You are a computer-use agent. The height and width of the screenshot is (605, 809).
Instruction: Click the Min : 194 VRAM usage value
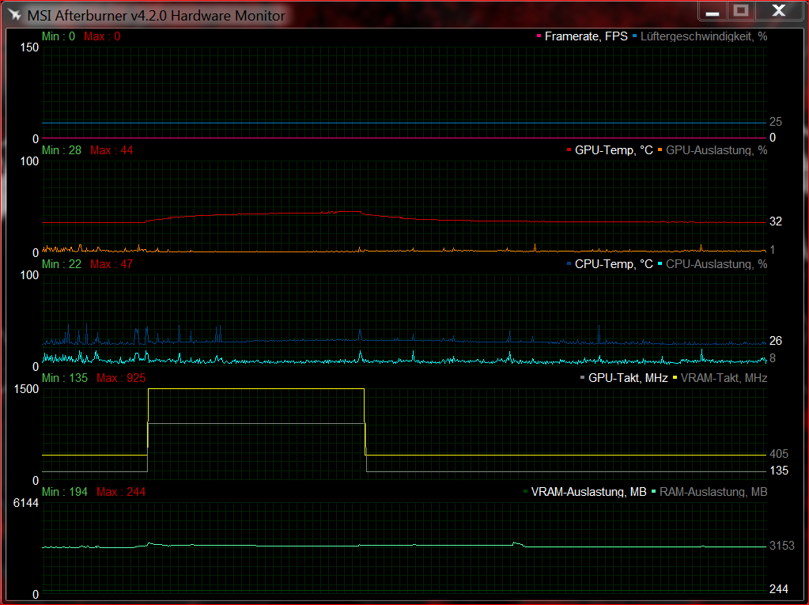click(65, 492)
